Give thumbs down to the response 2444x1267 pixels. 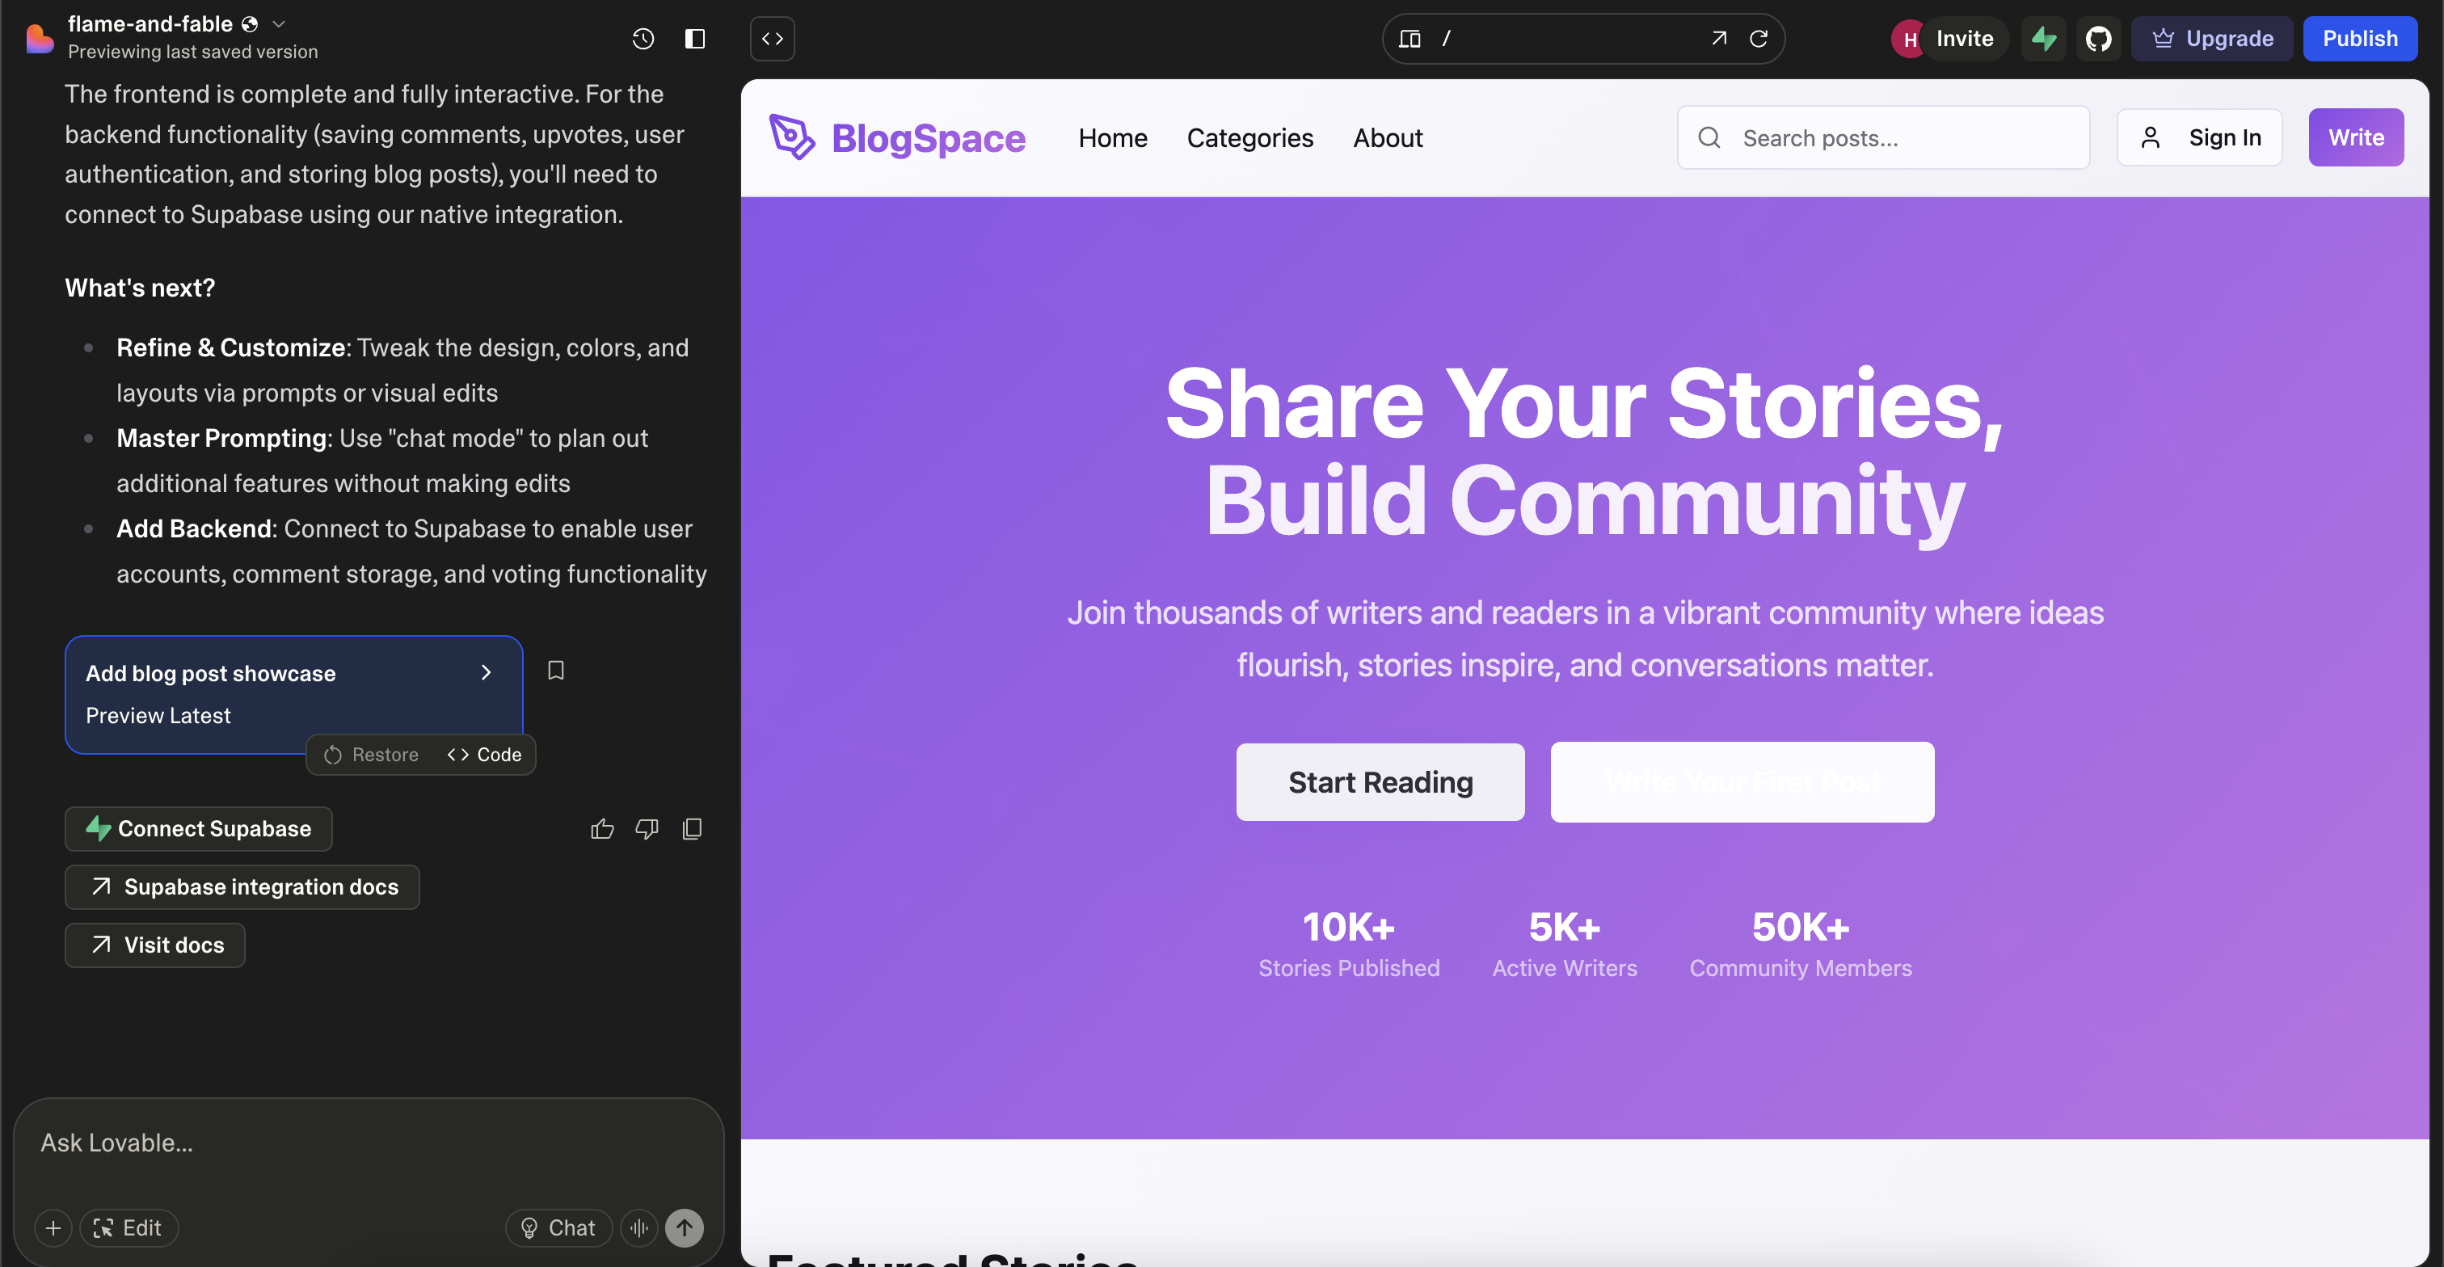tap(647, 829)
